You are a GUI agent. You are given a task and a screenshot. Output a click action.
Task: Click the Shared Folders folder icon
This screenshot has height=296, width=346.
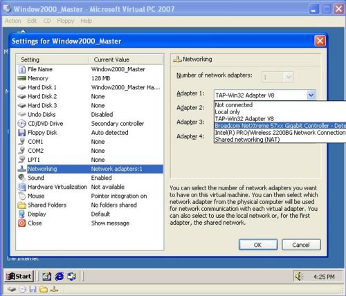coord(21,205)
